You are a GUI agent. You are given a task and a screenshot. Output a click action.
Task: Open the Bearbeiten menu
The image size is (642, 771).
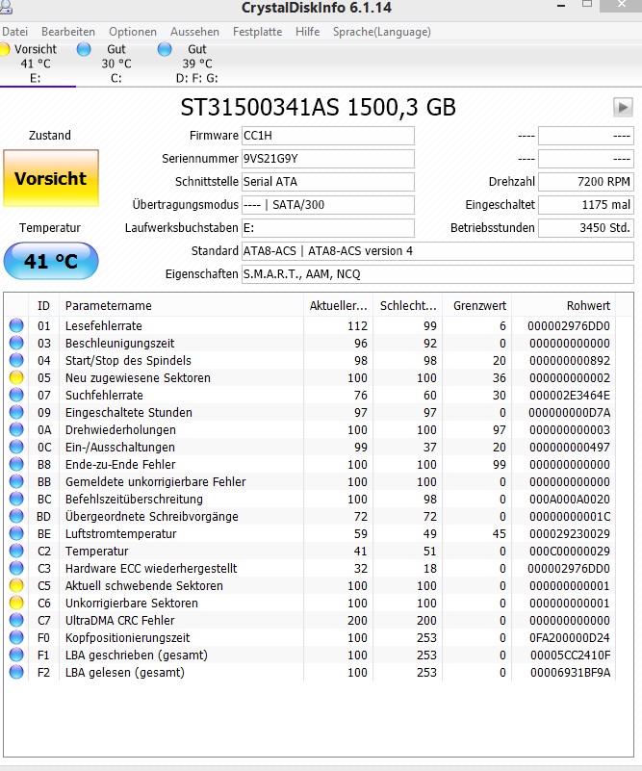pyautogui.click(x=68, y=32)
